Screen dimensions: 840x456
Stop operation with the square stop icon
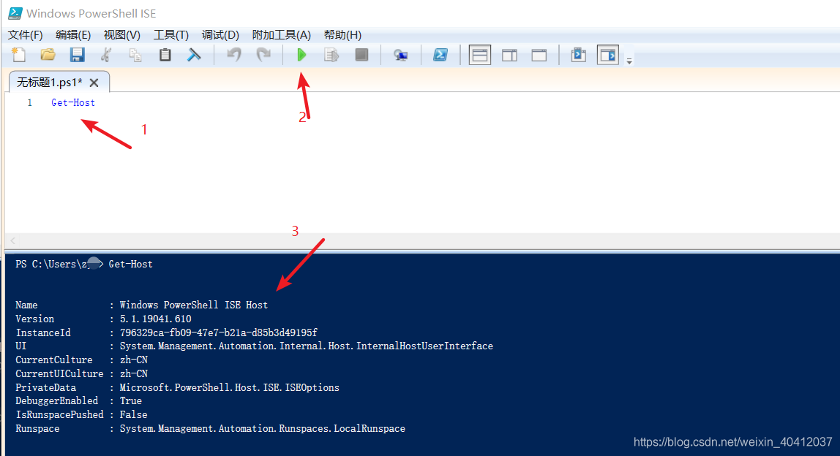click(x=361, y=55)
